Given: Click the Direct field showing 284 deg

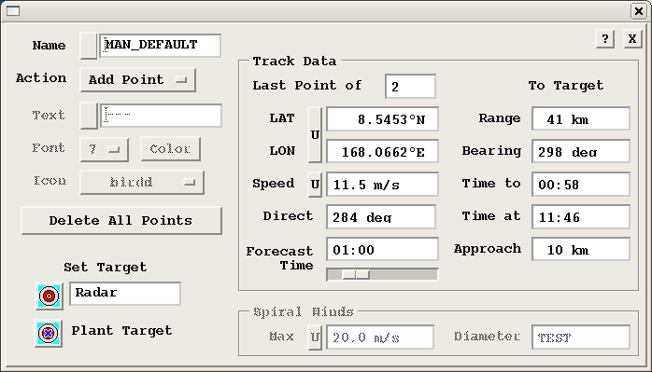Looking at the screenshot, I should 381,216.
